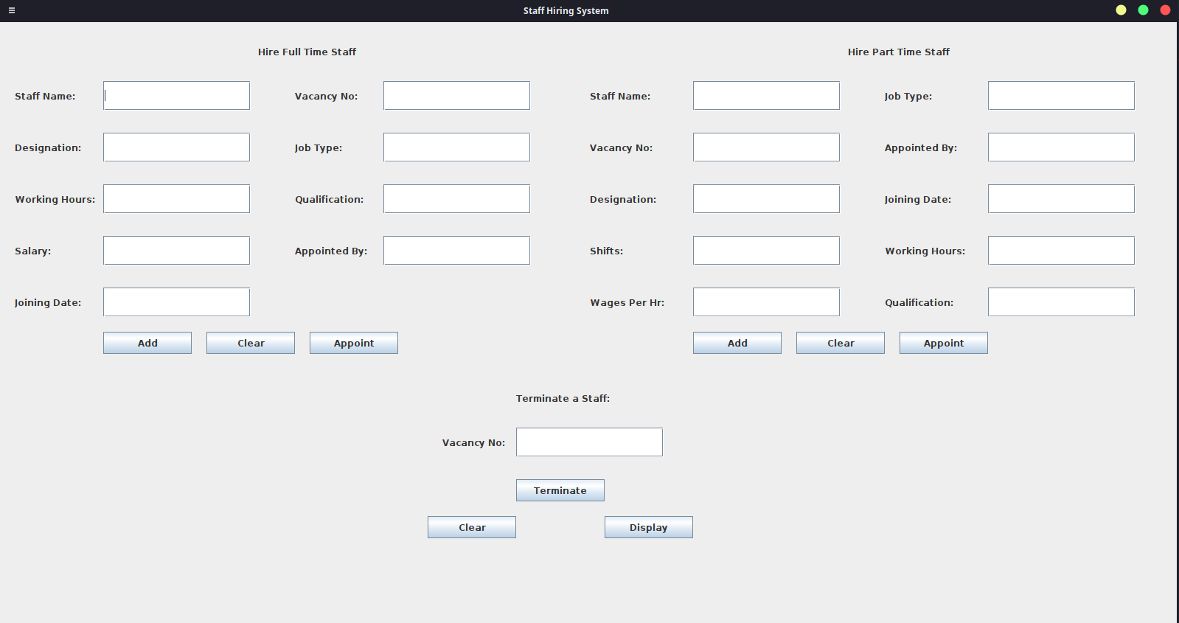The image size is (1179, 623).
Task: Click the green maximize window button
Action: (x=1143, y=10)
